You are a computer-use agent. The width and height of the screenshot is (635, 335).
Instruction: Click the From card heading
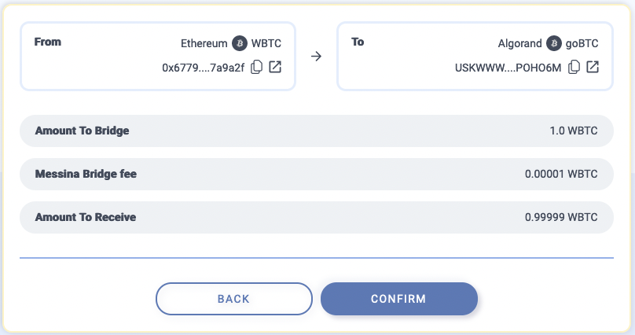point(48,42)
